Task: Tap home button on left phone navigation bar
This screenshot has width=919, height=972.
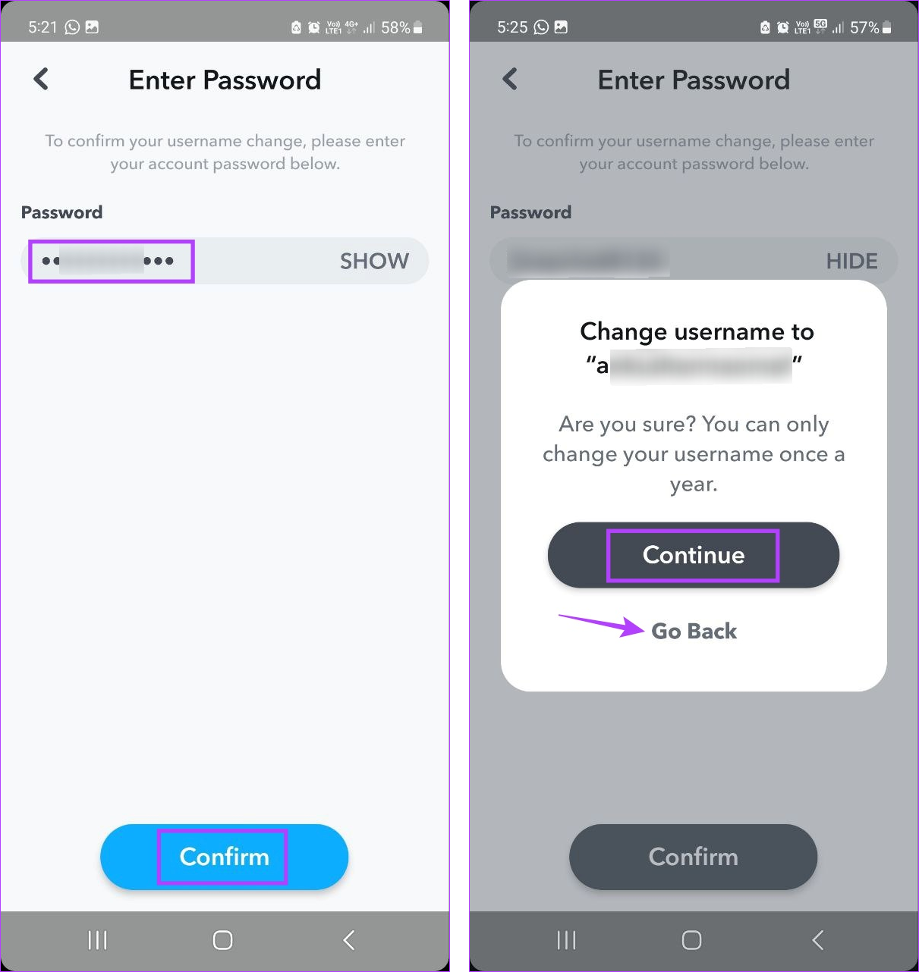Action: [222, 940]
